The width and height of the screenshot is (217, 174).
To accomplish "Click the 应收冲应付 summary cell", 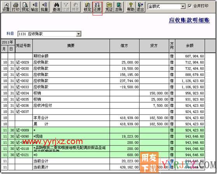I will (71, 105).
